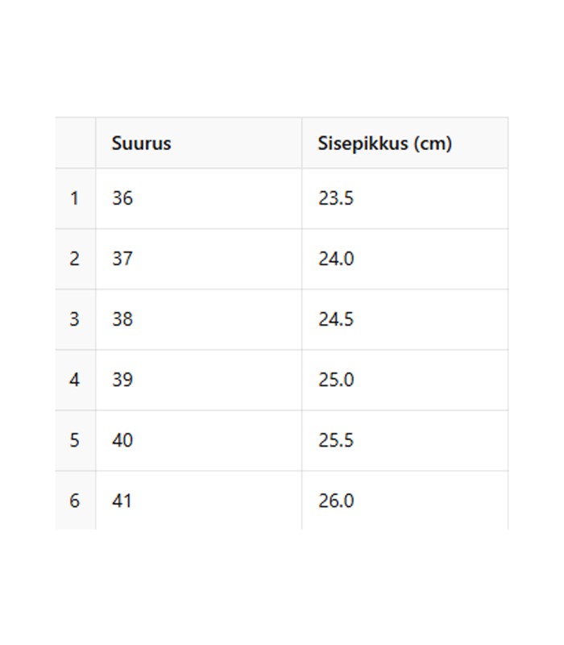Click the 25.0 length cell
Image resolution: width=564 pixels, height=645 pixels.
pyautogui.click(x=405, y=380)
